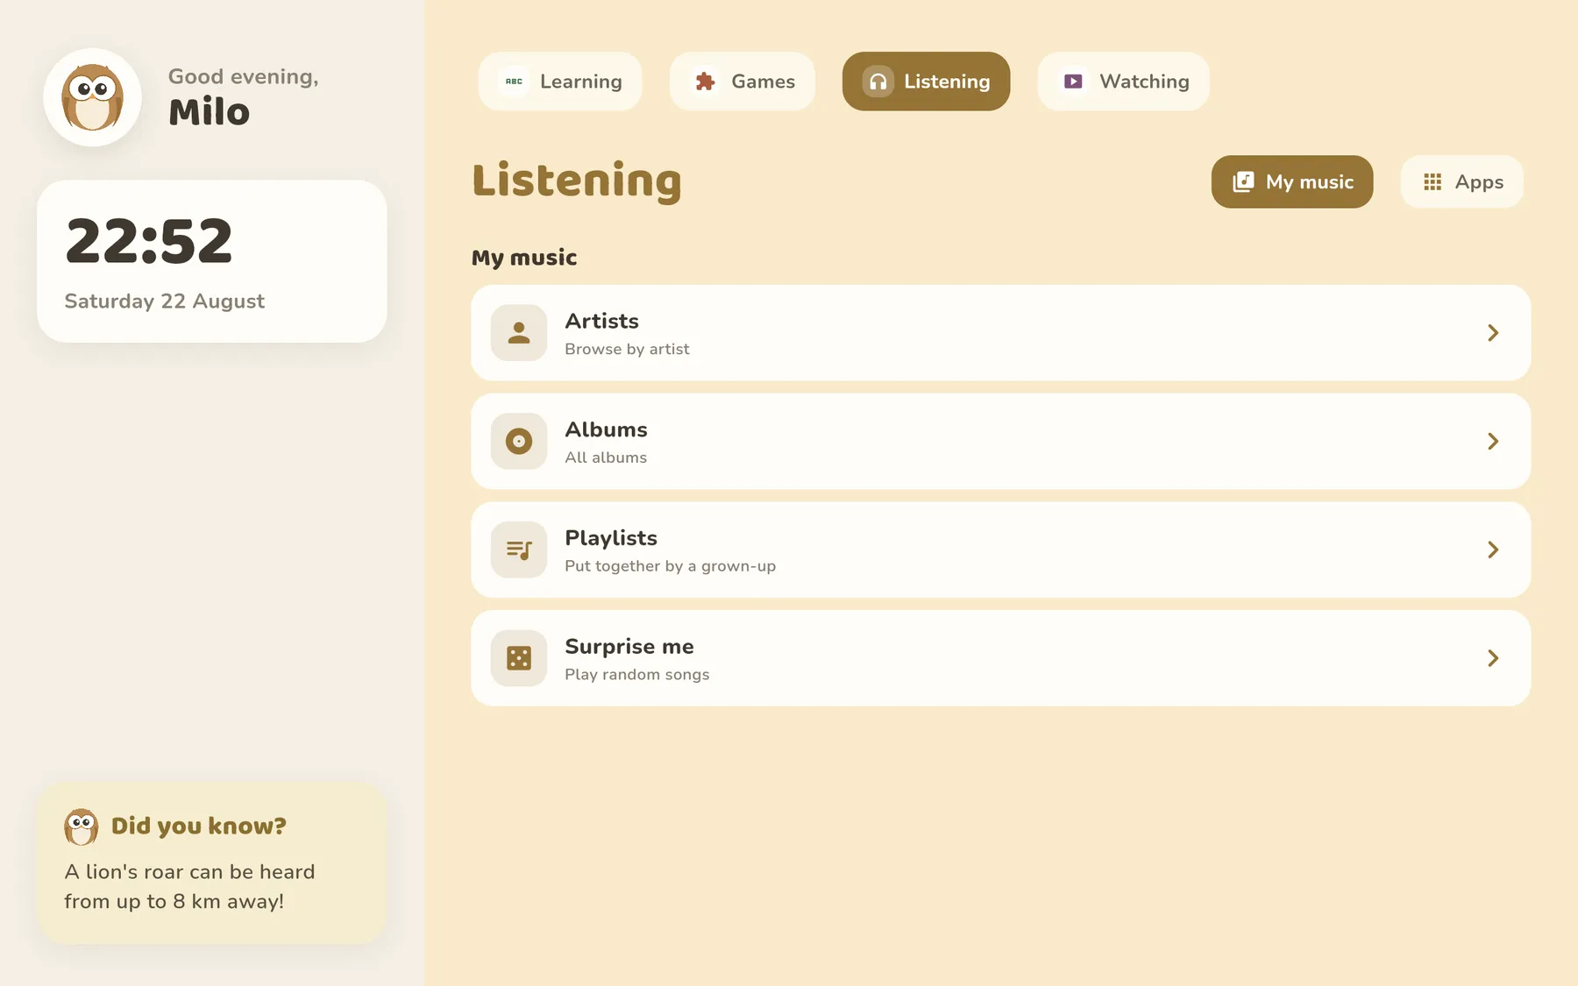Viewport: 1578px width, 986px height.
Task: Click the disc icon for Albums
Action: point(519,441)
